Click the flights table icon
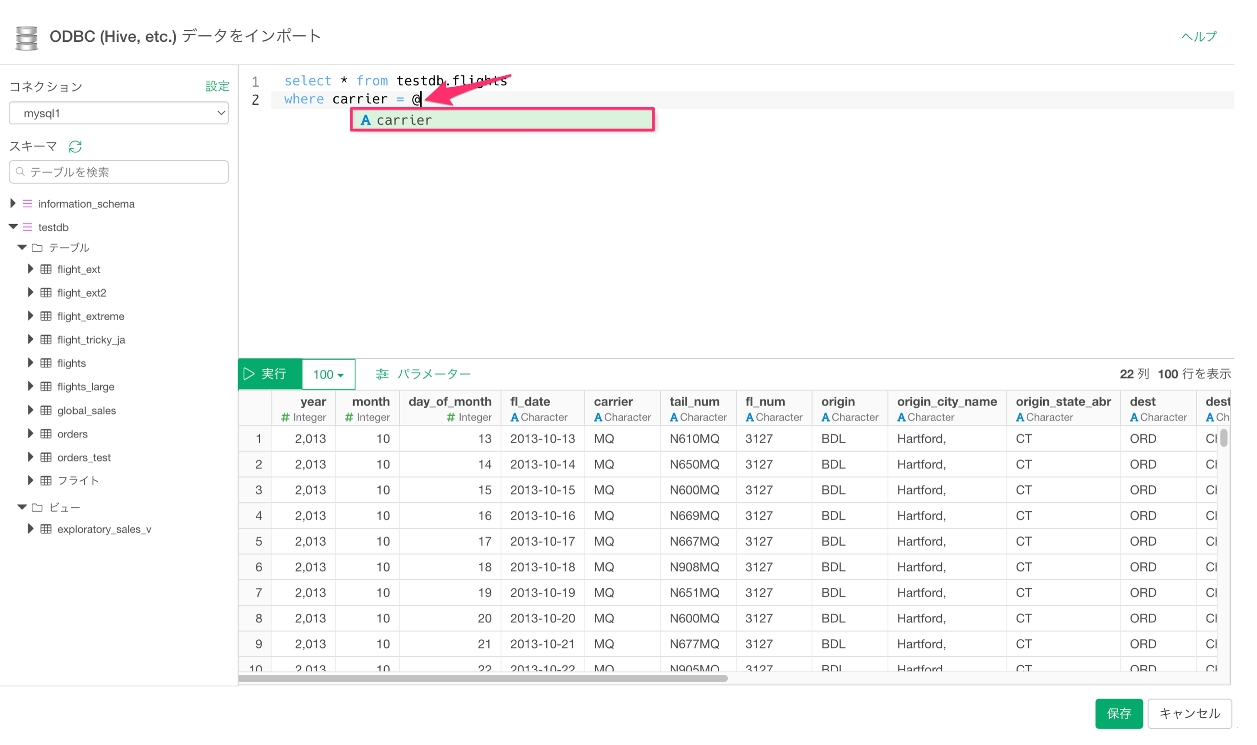Screen dimensions: 1257x745 coord(46,363)
